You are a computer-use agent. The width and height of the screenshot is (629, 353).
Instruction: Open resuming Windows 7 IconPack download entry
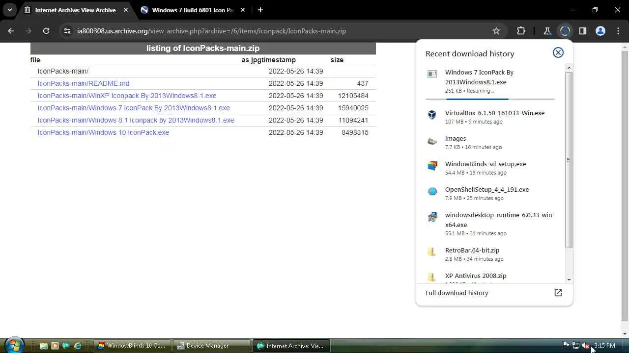[x=490, y=81]
